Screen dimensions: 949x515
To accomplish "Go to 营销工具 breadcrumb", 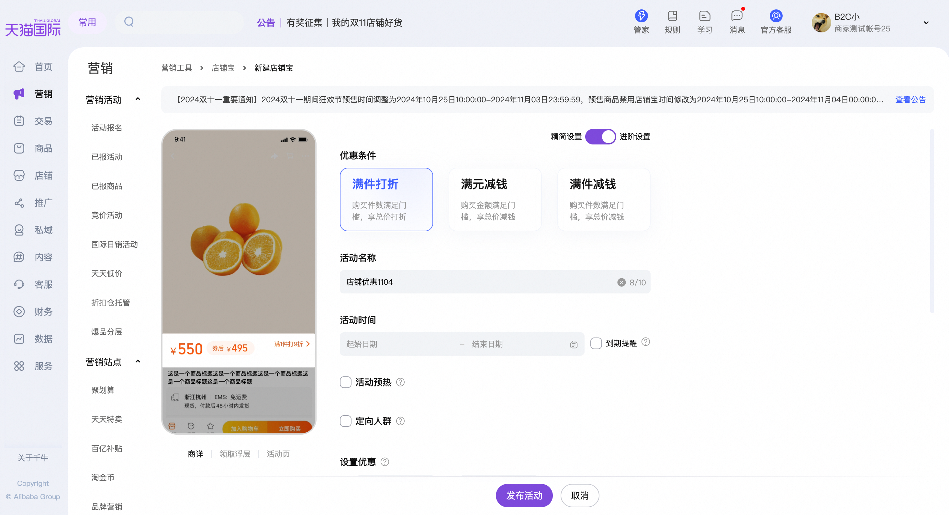I will pos(177,68).
